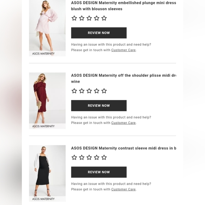Open Customer Care link under contrast sleeve dress
The height and width of the screenshot is (205, 205).
tap(123, 189)
